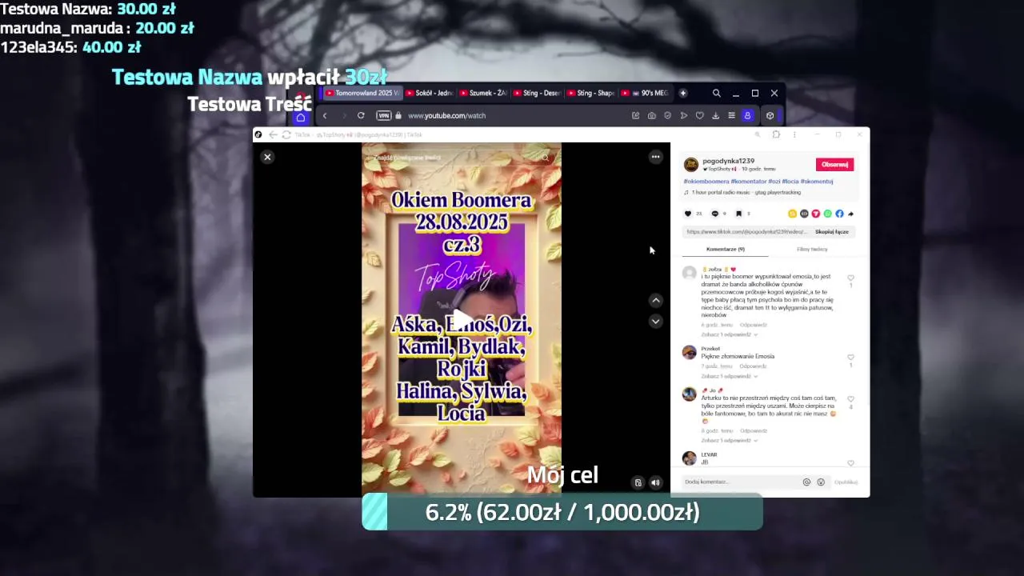Click the red send-to-friends share icon
Image resolution: width=1024 pixels, height=576 pixels.
click(815, 214)
